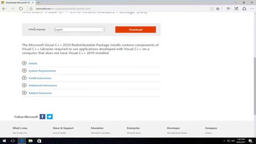Click the orange Download button
This screenshot has width=256, height=144.
(x=136, y=30)
